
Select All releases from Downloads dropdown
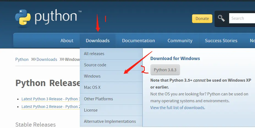(x=111, y=54)
